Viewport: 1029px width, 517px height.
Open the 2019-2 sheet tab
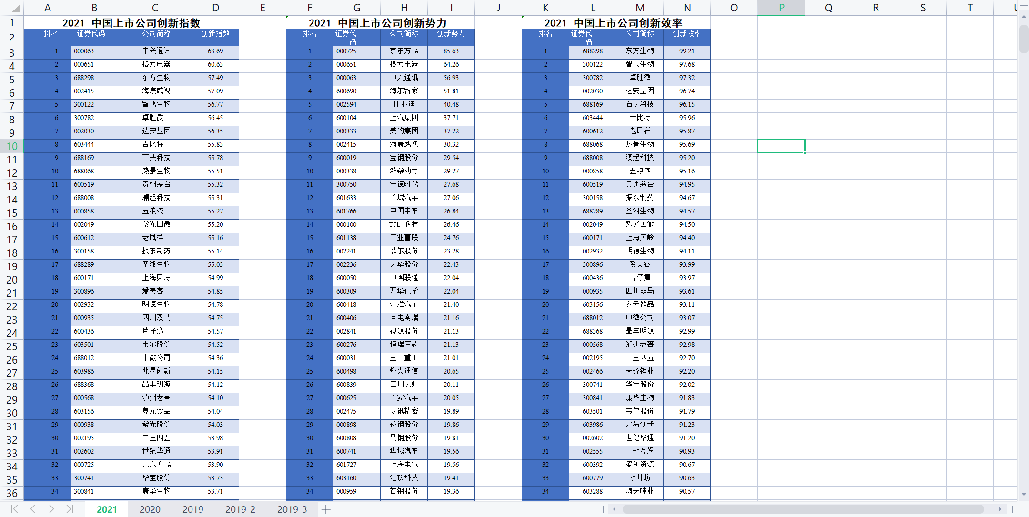coord(240,509)
